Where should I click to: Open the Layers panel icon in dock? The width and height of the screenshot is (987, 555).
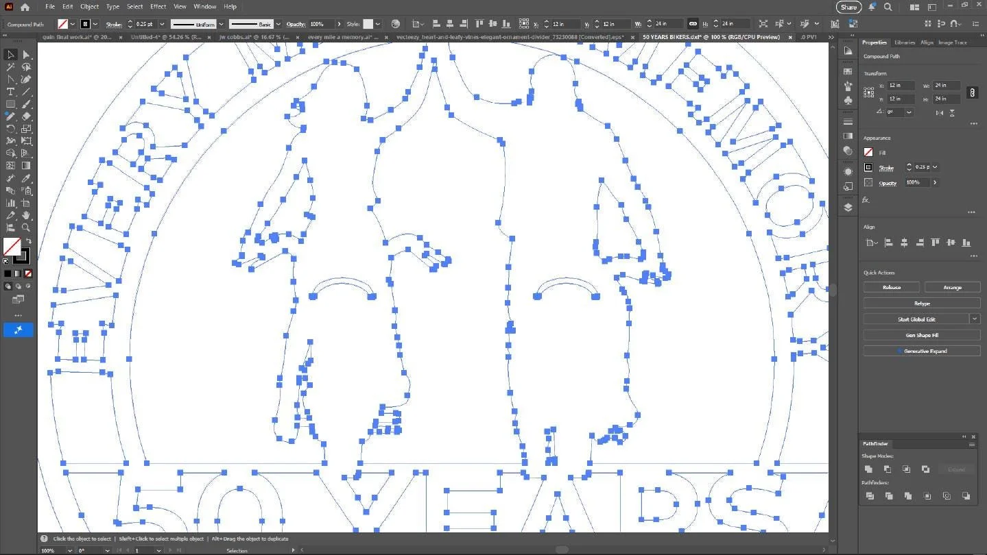point(848,208)
